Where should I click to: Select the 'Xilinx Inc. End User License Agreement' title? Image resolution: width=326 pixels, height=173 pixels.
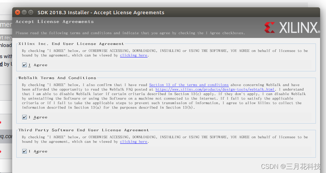coord(71,44)
